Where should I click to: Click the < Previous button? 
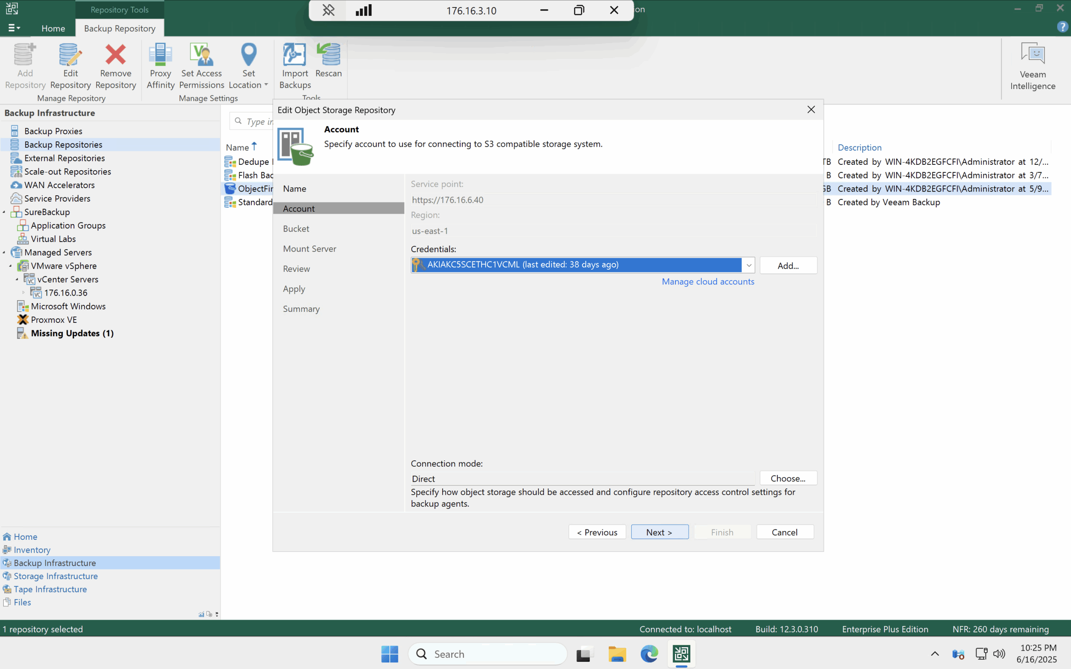tap(597, 532)
